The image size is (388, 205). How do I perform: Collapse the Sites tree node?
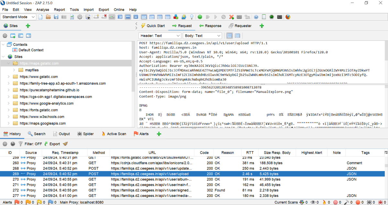[x=3, y=57]
